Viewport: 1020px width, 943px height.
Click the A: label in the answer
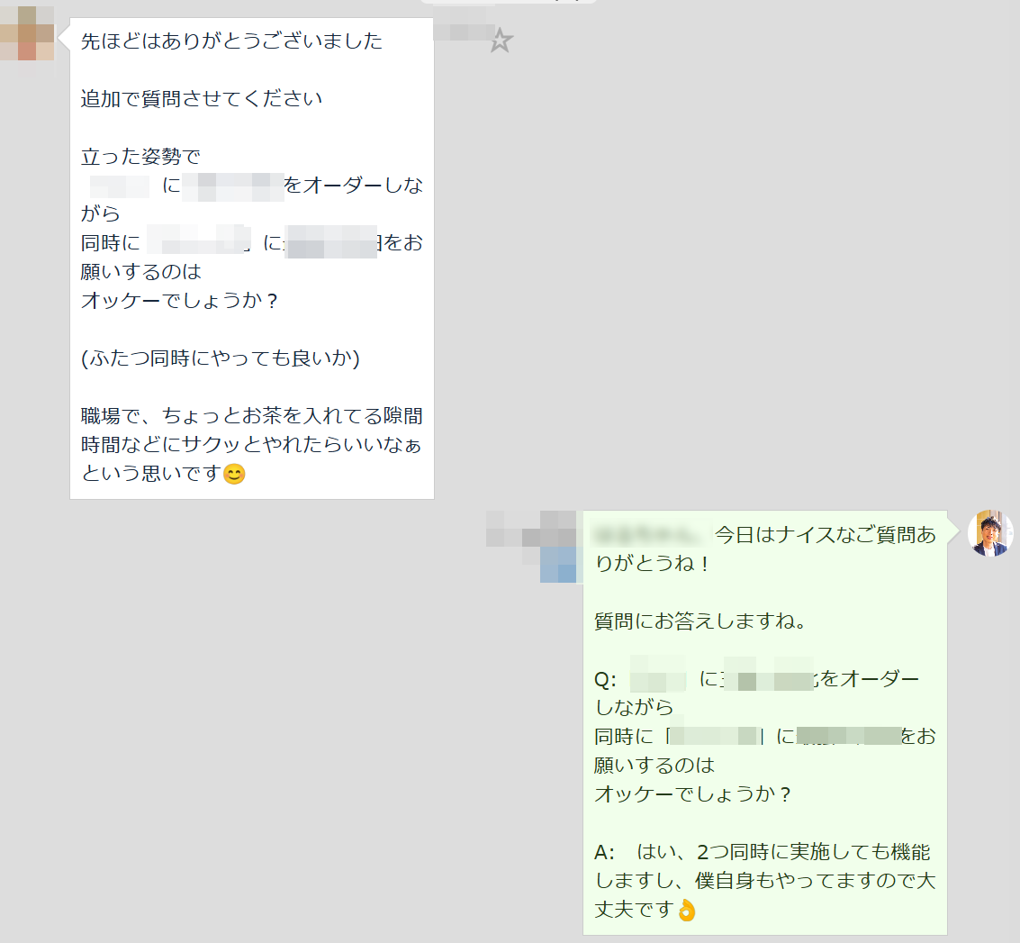click(604, 852)
